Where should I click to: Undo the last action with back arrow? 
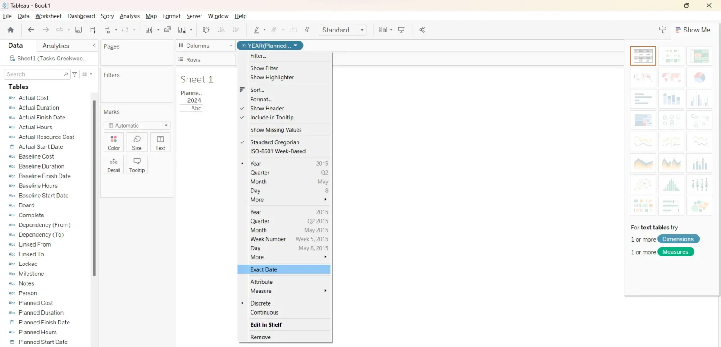[31, 30]
